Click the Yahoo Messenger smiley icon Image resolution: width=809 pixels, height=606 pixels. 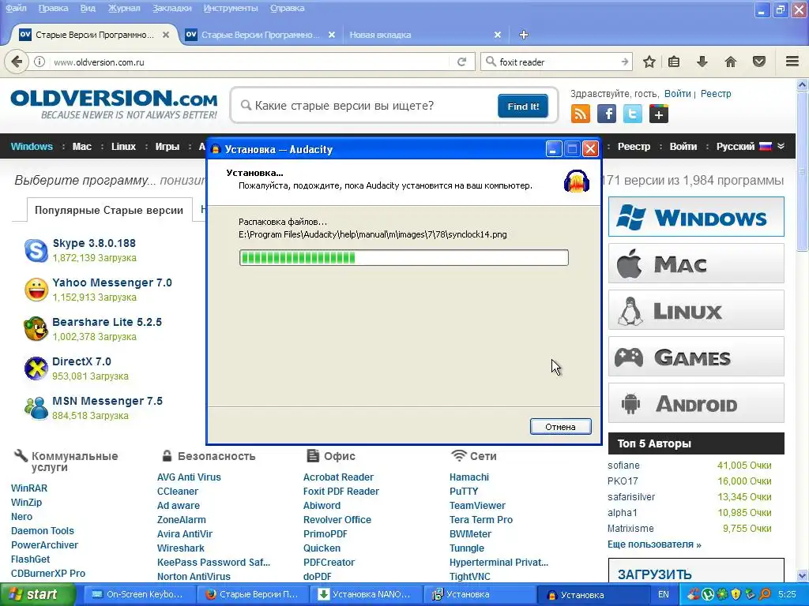36,290
